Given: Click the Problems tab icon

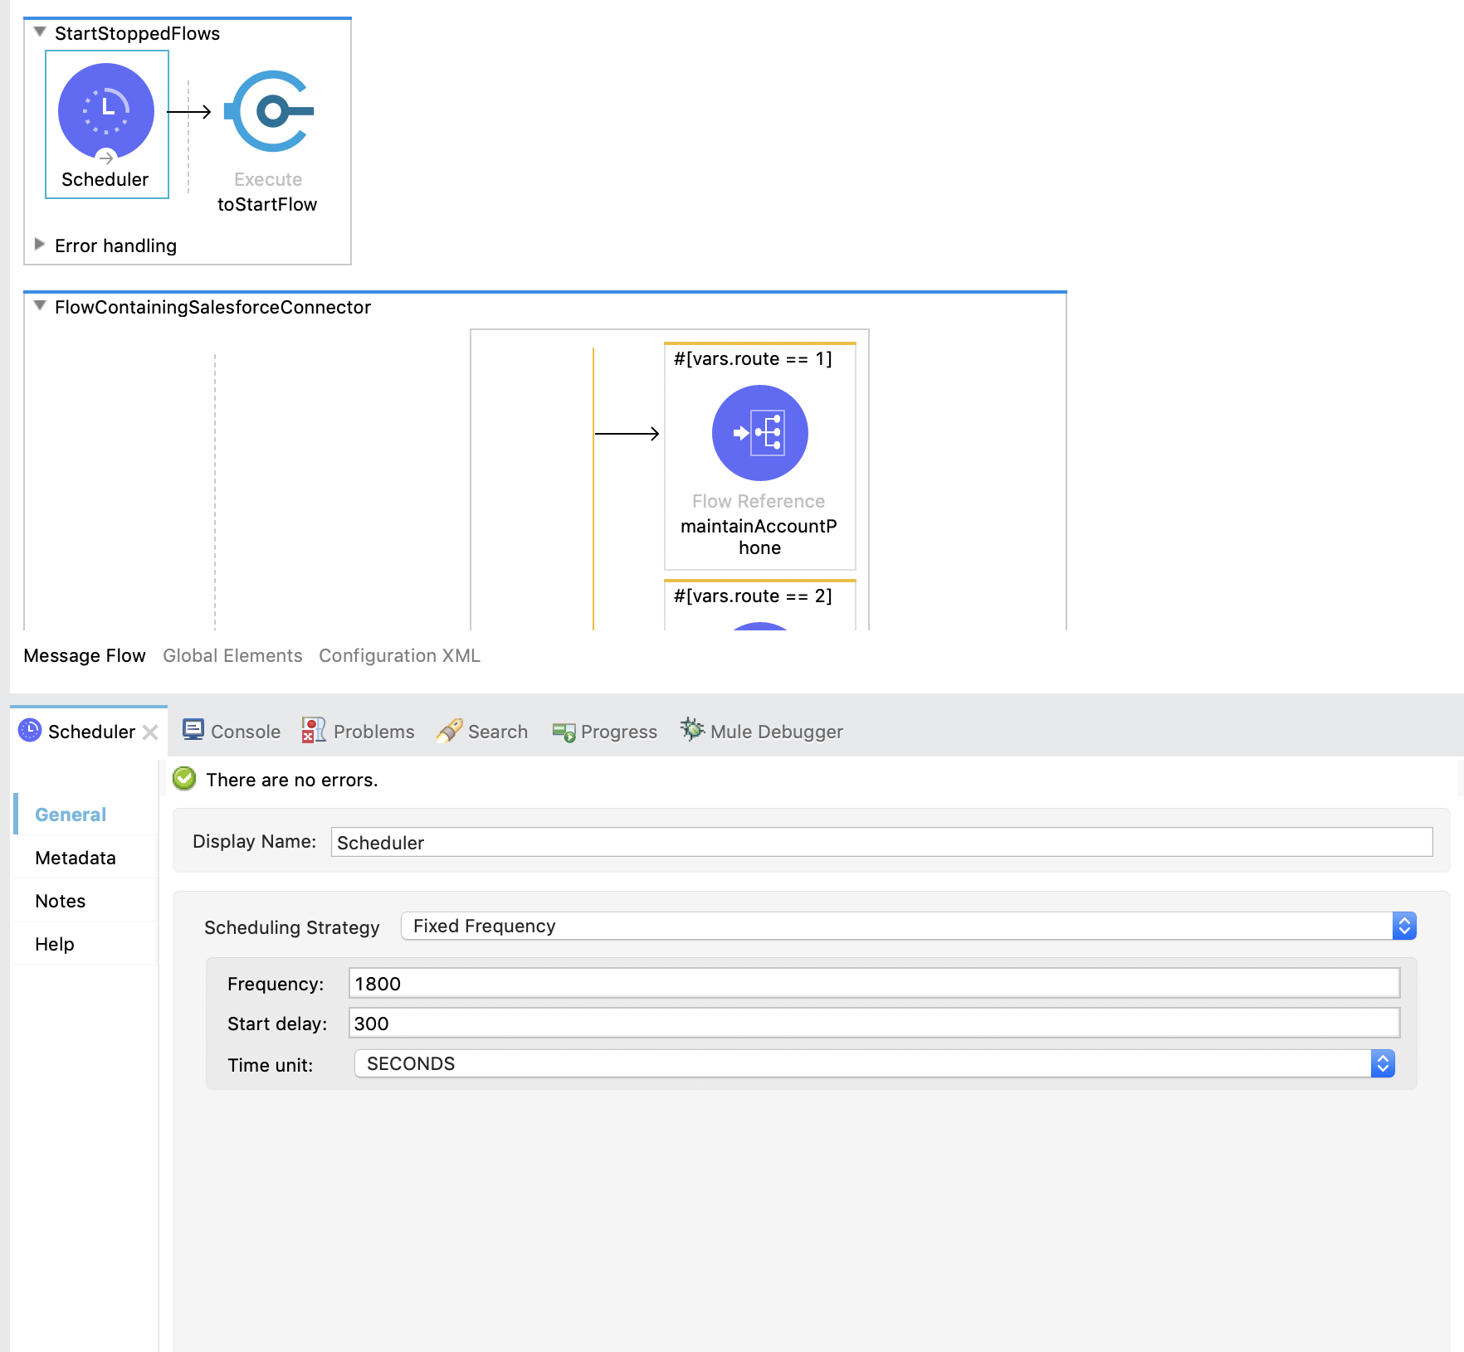Looking at the screenshot, I should pyautogui.click(x=314, y=730).
